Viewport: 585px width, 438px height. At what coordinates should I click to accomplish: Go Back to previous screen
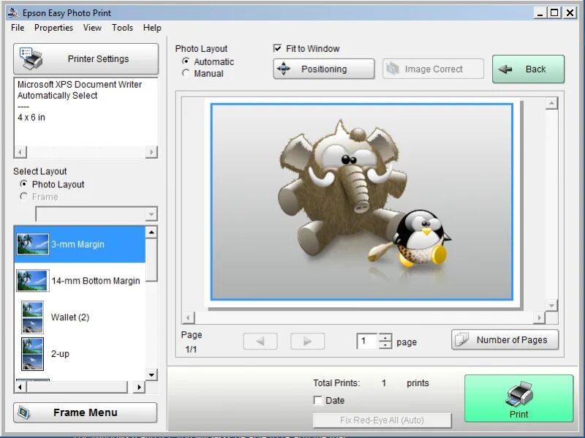point(528,69)
